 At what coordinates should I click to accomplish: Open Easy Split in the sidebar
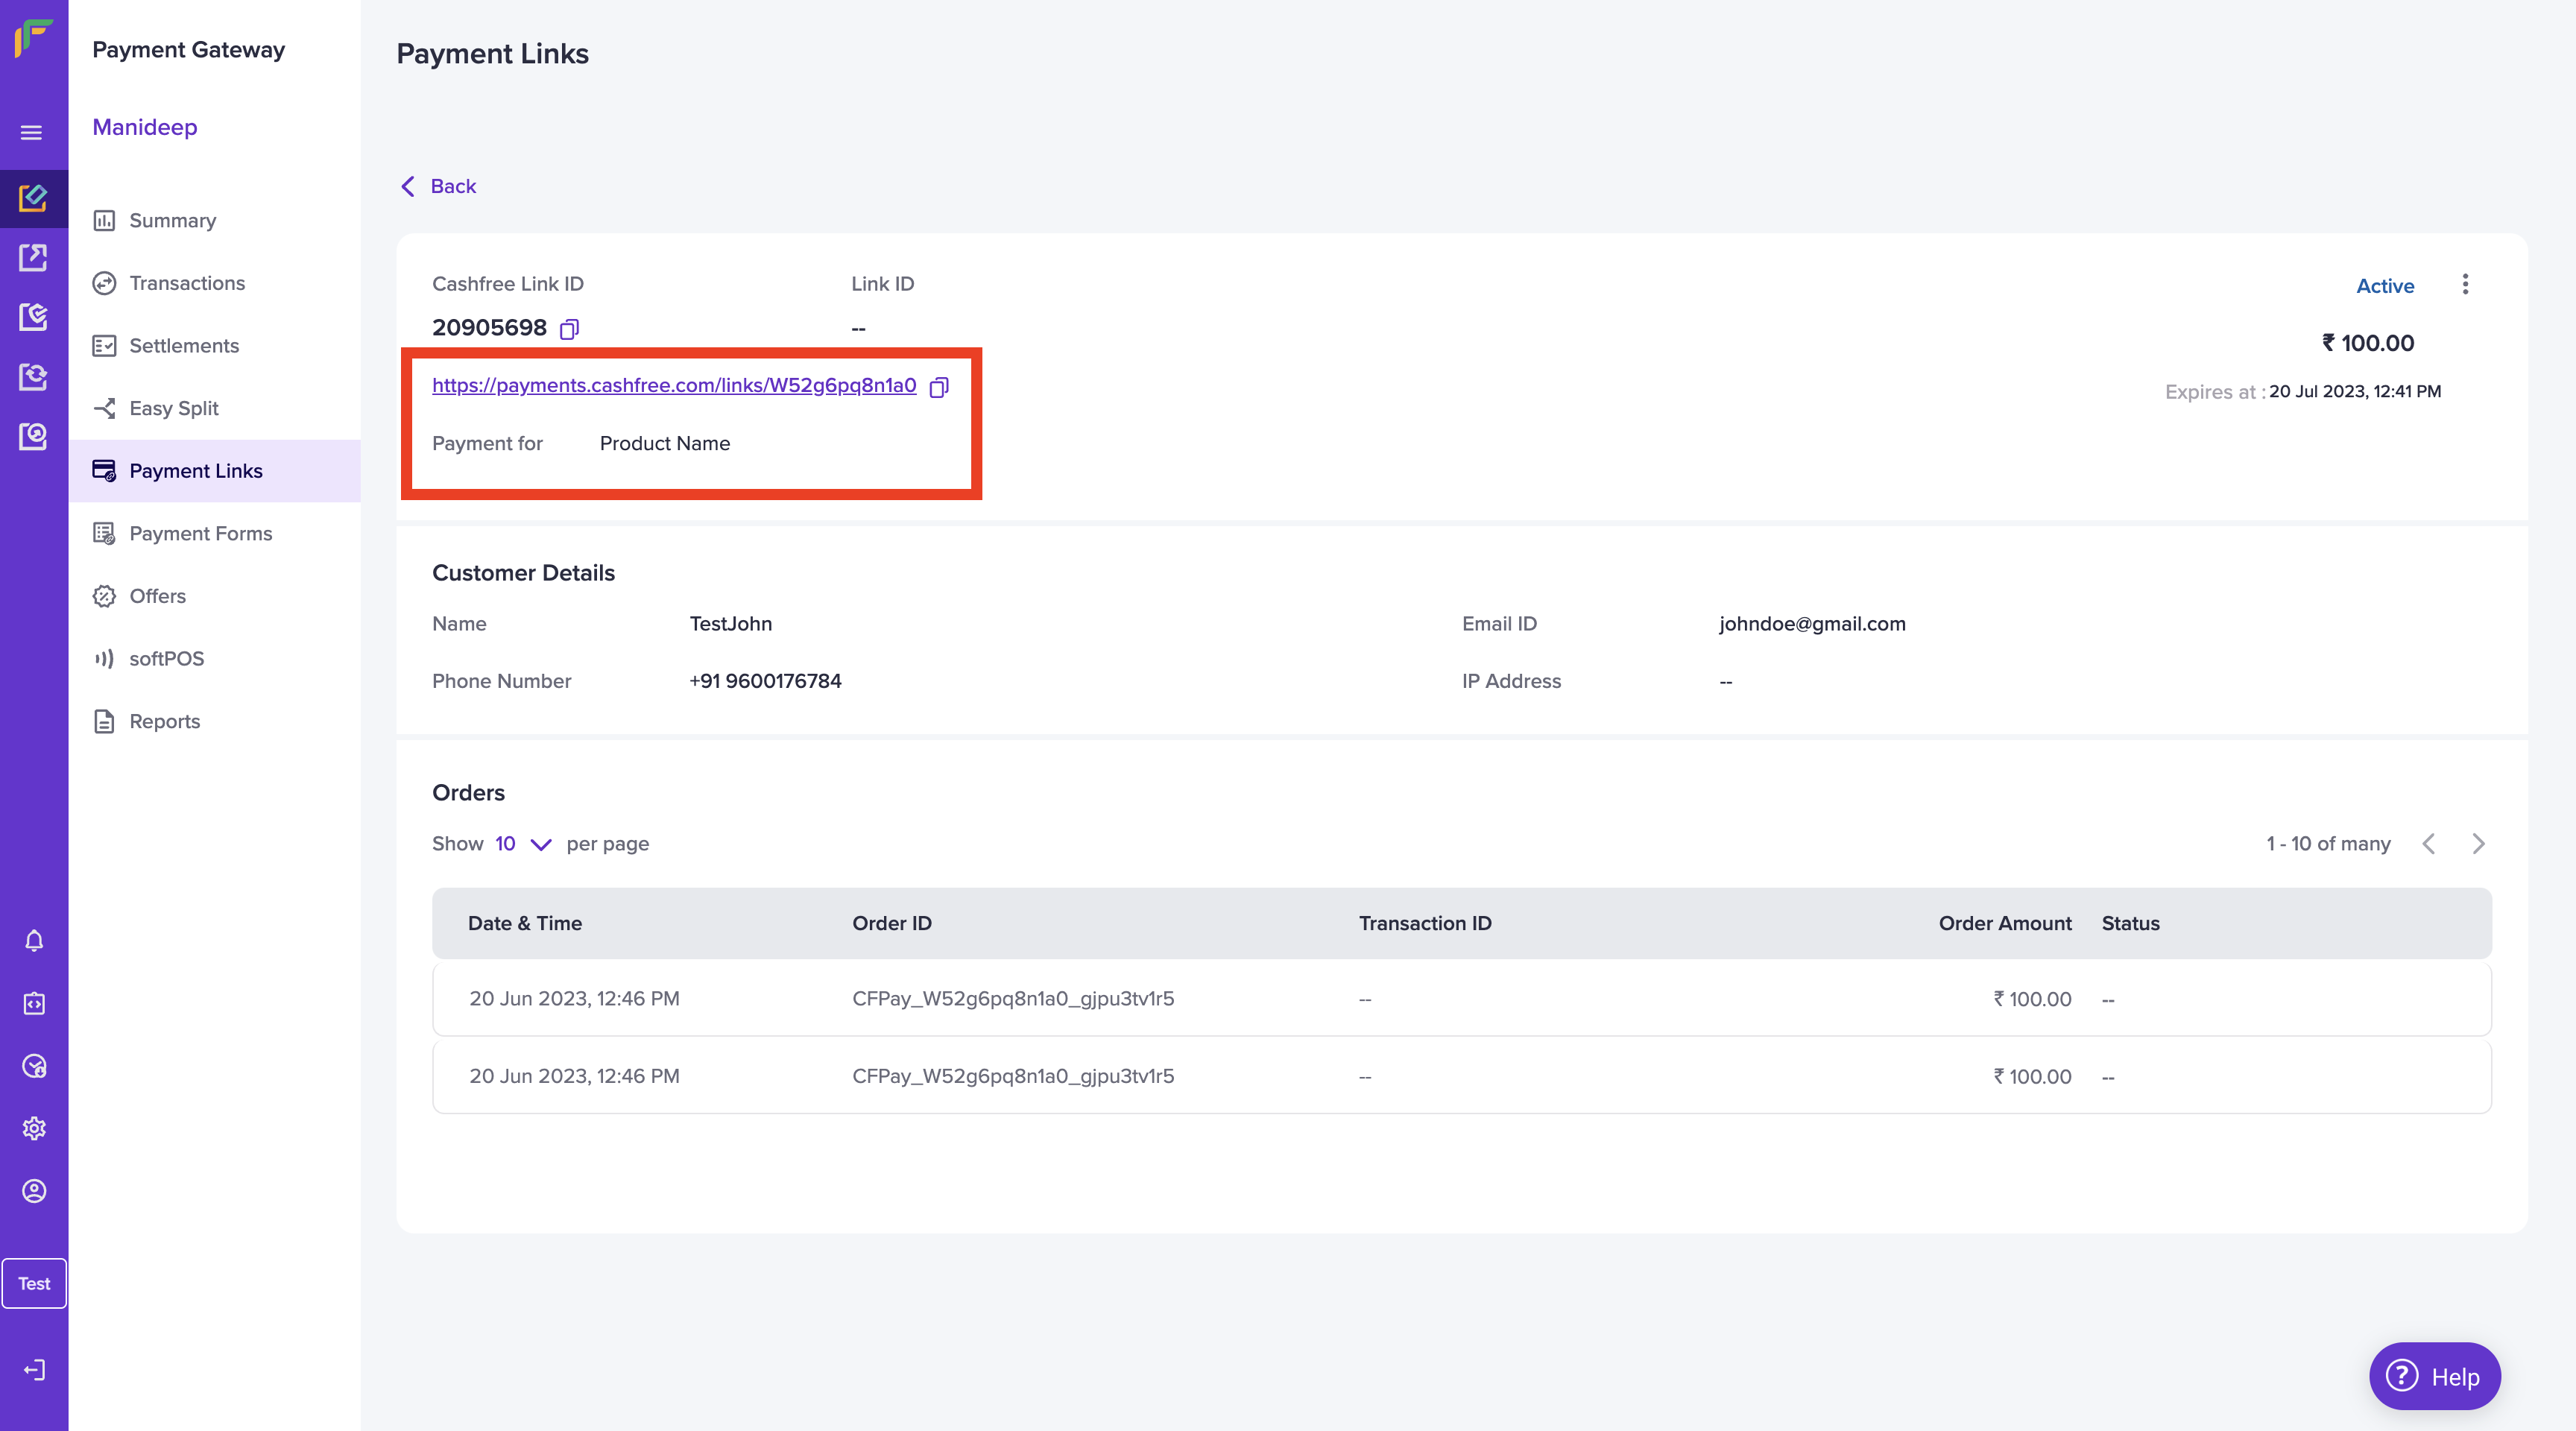pyautogui.click(x=173, y=408)
